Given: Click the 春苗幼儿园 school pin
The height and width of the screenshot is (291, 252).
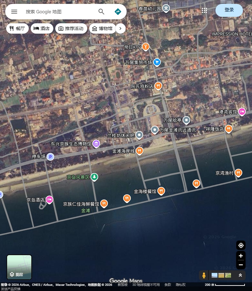Looking at the screenshot, I should (166, 8).
